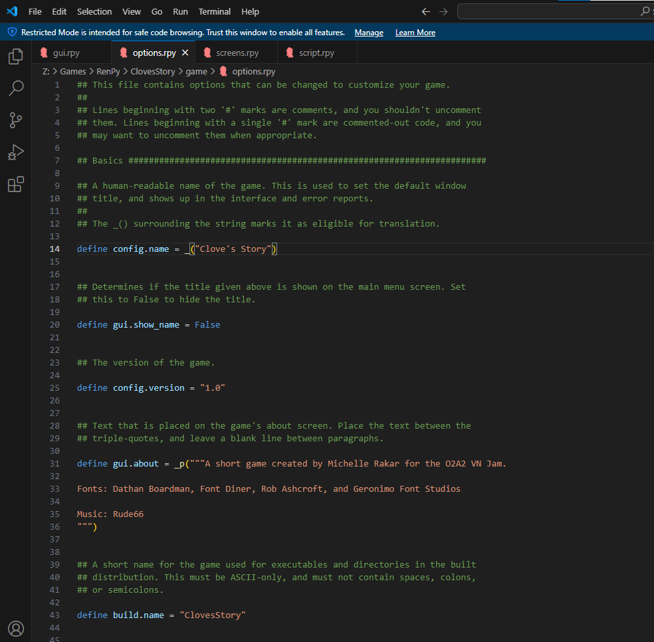The image size is (654, 642).
Task: Click gui.about on line 31
Action: [x=136, y=463]
